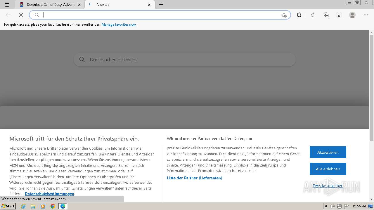Click the page vertical scrollbar
This screenshot has height=210, width=374.
[x=372, y=87]
